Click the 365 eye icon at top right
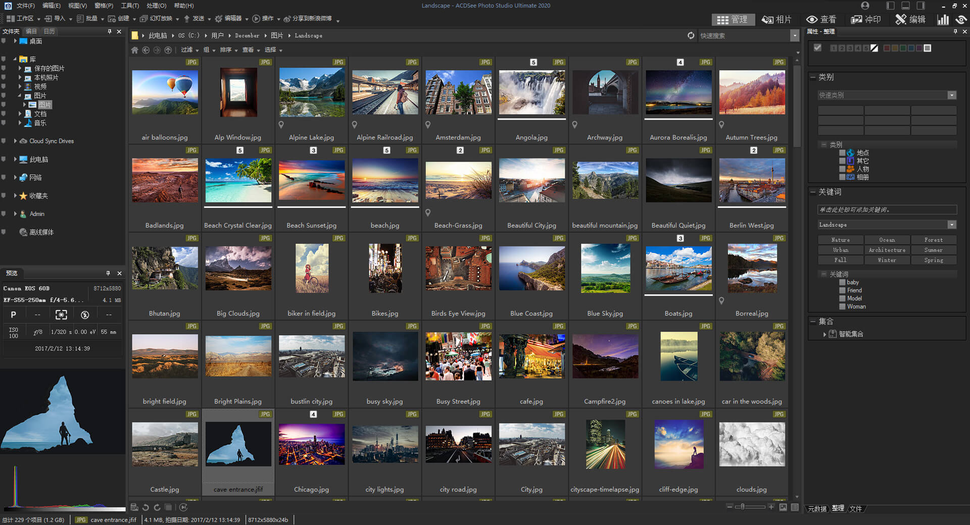 (x=961, y=20)
